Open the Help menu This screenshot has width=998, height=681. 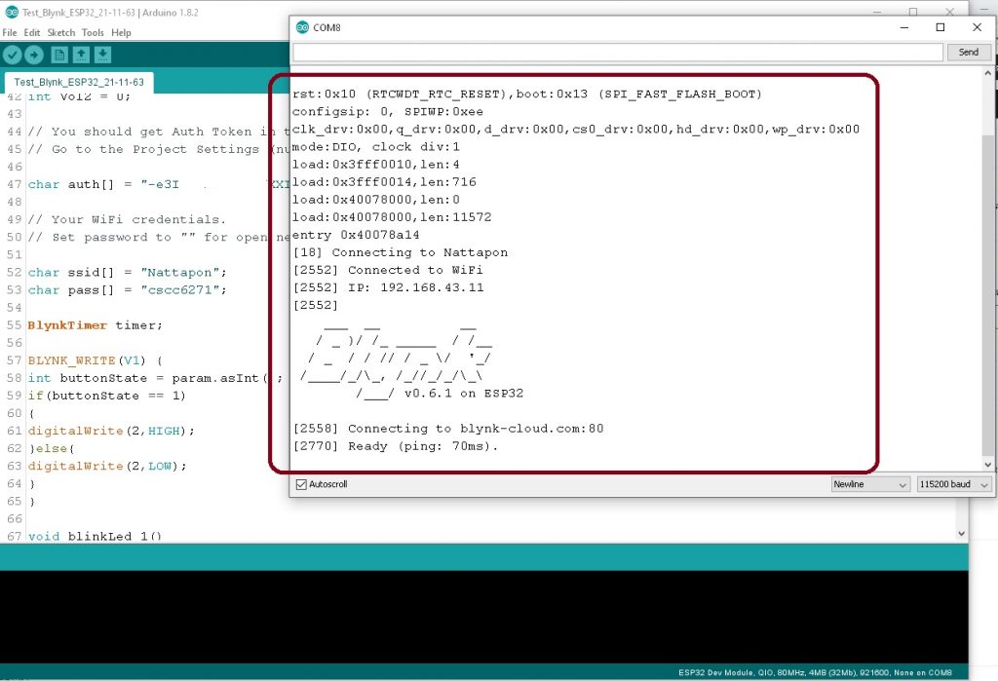coord(121,32)
